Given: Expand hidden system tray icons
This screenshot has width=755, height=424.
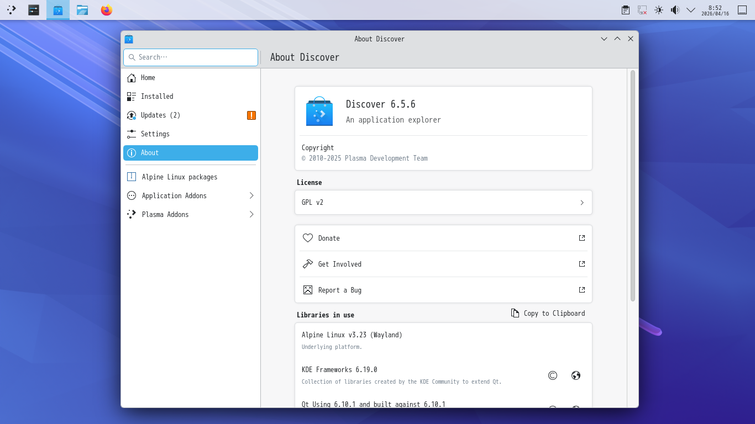Looking at the screenshot, I should click(691, 10).
